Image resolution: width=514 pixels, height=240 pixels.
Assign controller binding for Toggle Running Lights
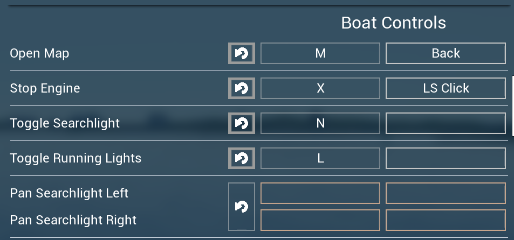(446, 158)
